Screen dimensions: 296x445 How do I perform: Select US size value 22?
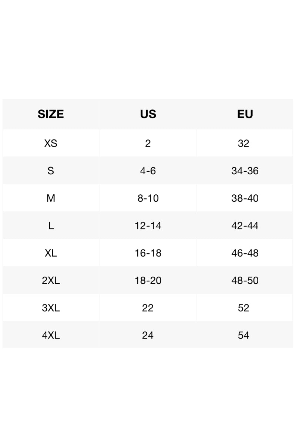(148, 308)
